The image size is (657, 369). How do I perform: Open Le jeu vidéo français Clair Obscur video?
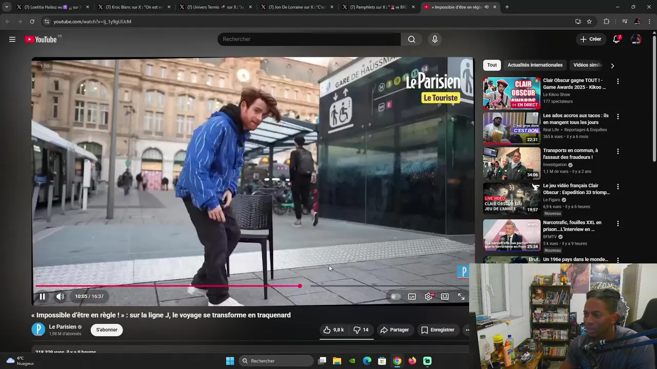tap(512, 198)
